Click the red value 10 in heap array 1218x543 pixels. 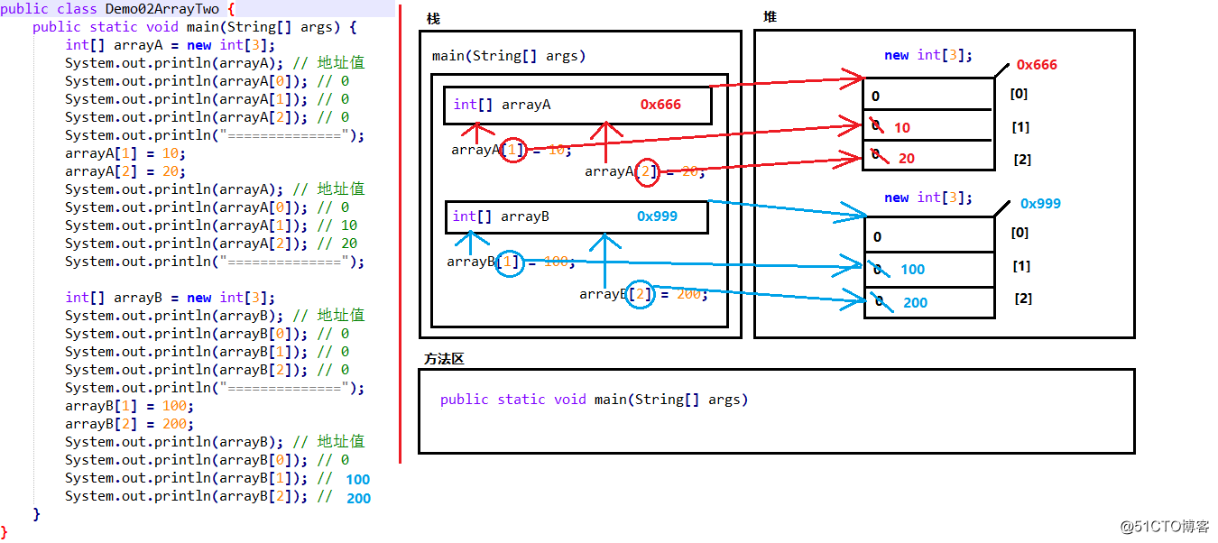tap(902, 128)
